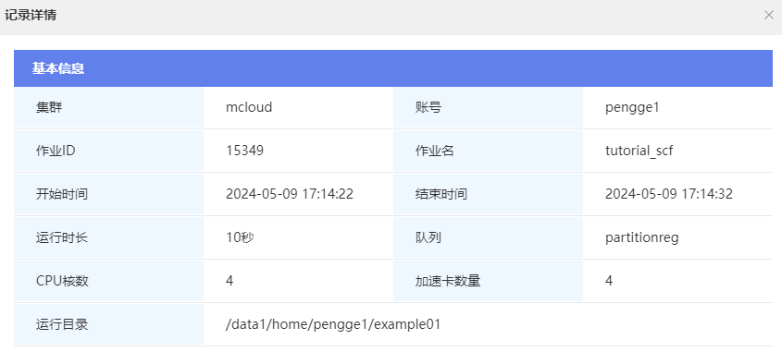Click start time 2024-05-09 17:14:22
This screenshot has height=352, width=782.
coord(290,194)
